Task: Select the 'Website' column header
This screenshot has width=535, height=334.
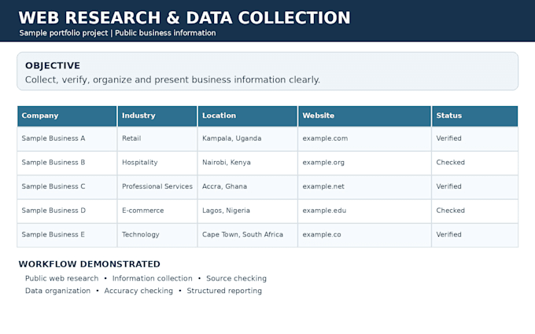Action: [x=364, y=116]
